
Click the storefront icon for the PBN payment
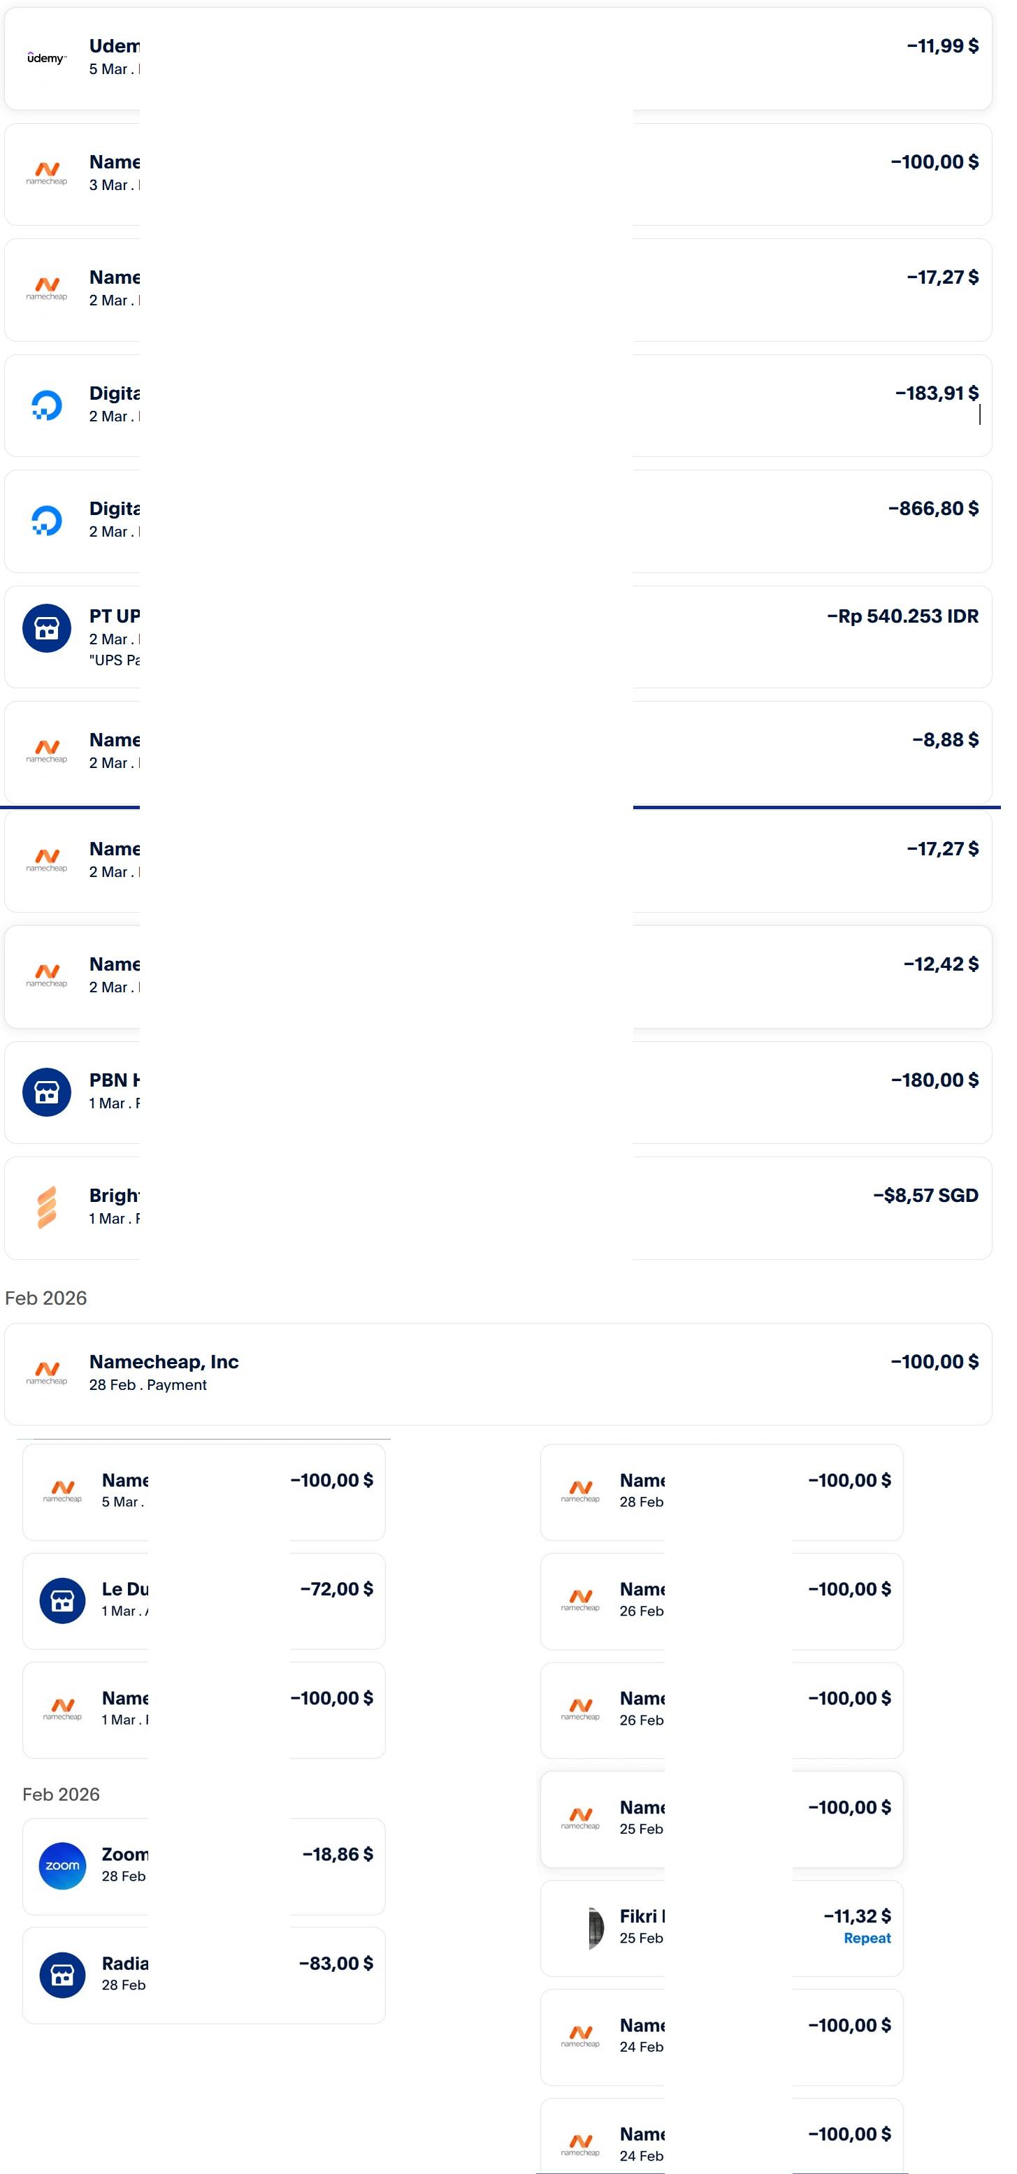coord(46,1092)
